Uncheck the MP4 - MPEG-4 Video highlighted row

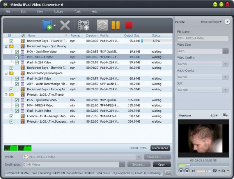tap(17, 57)
